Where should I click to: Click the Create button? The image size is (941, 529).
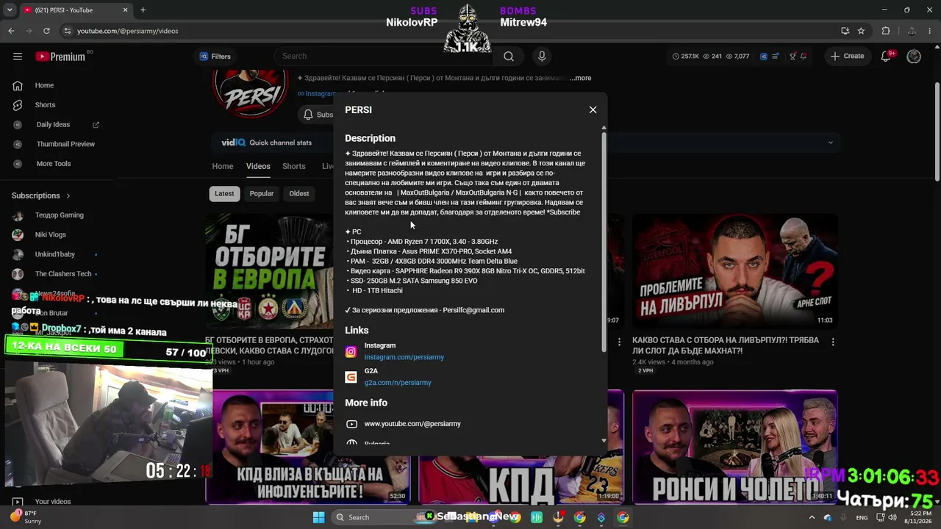pyautogui.click(x=848, y=57)
